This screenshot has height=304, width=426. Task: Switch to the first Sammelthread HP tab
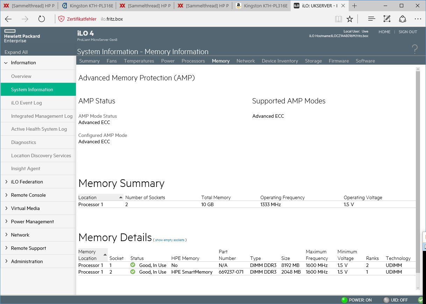pos(29,6)
